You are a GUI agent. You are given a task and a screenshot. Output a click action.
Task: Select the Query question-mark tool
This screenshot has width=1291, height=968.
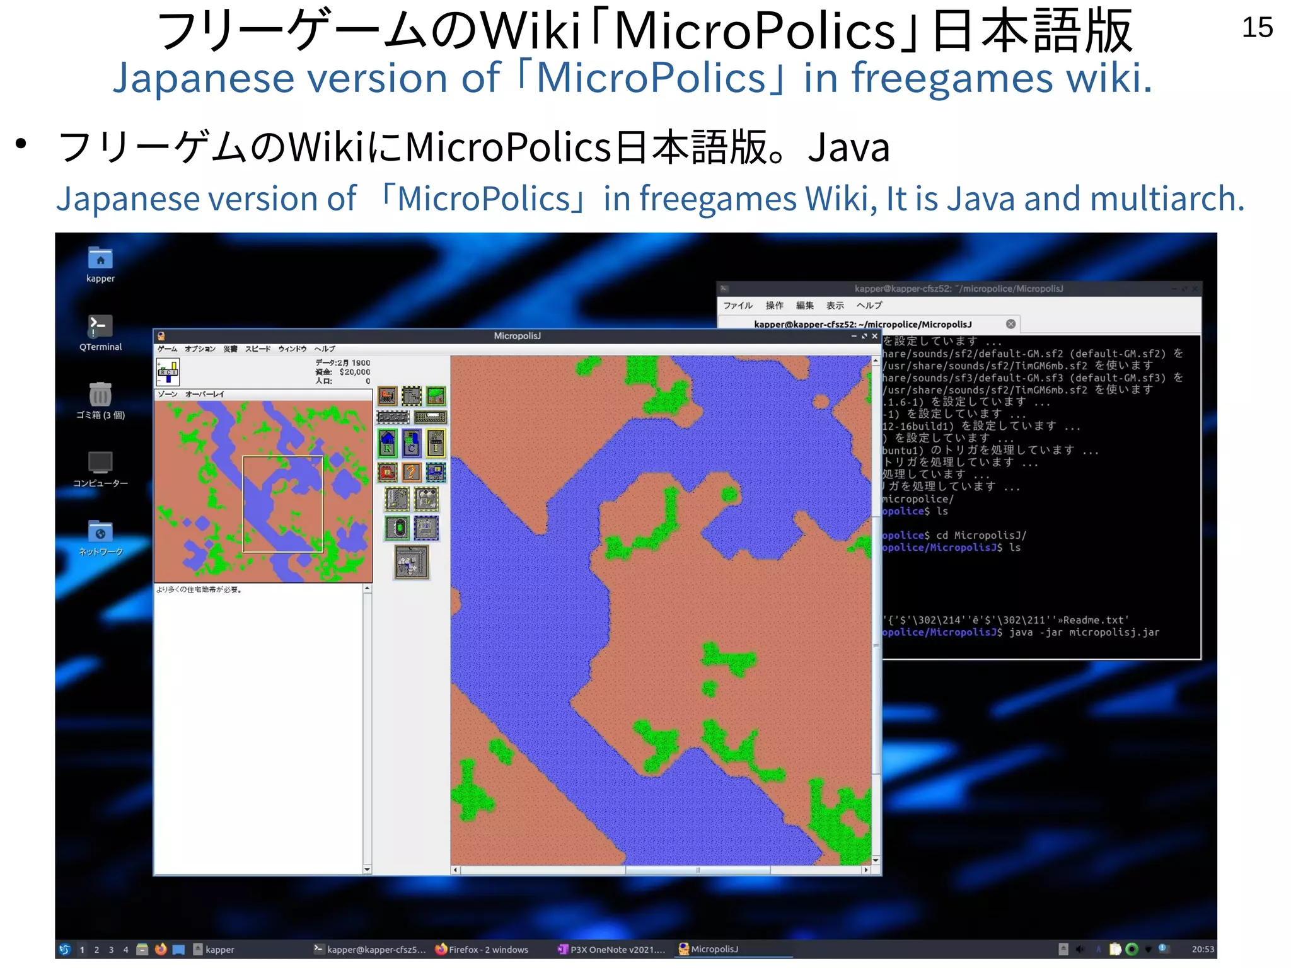[x=412, y=472]
